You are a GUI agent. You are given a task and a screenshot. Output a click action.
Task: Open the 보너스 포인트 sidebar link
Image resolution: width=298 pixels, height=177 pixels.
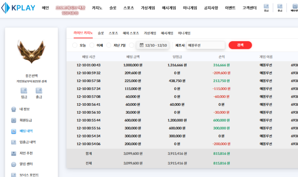(29, 175)
